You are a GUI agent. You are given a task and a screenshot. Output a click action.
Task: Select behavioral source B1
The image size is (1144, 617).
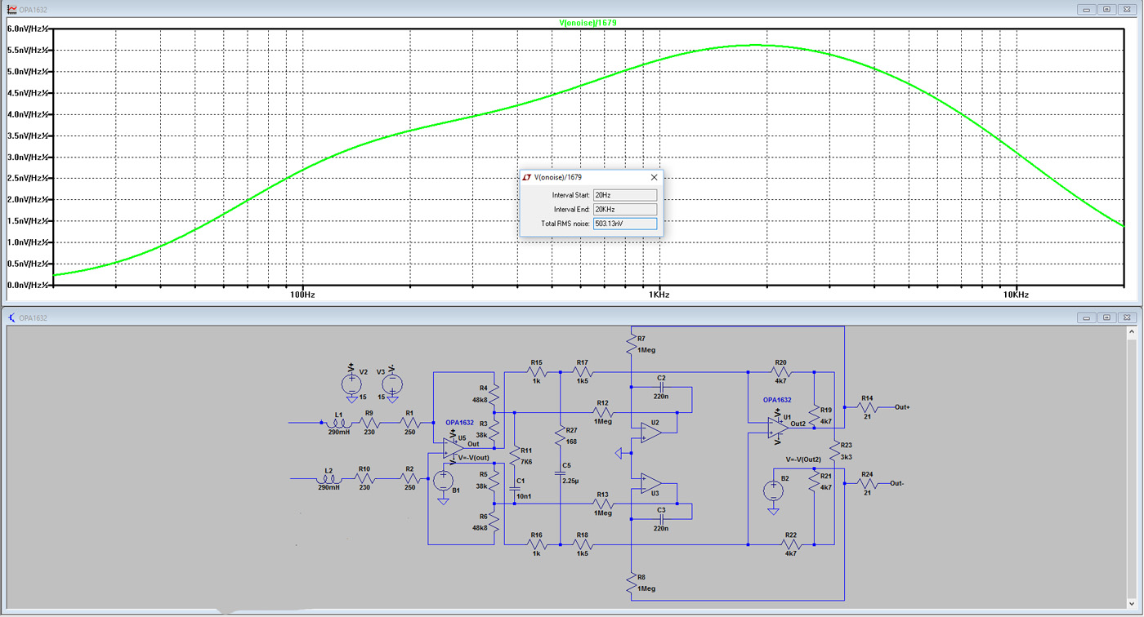(443, 481)
